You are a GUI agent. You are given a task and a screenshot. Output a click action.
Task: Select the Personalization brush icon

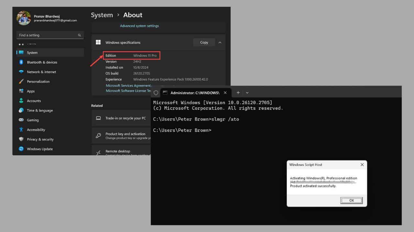tap(21, 82)
